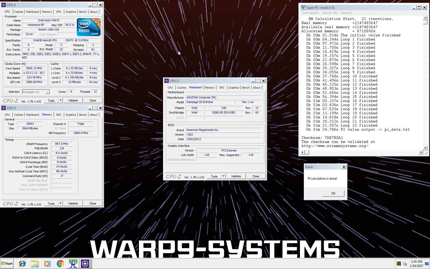Click Validate in top CPU-Z window
The image size is (430, 269).
coord(73,100)
